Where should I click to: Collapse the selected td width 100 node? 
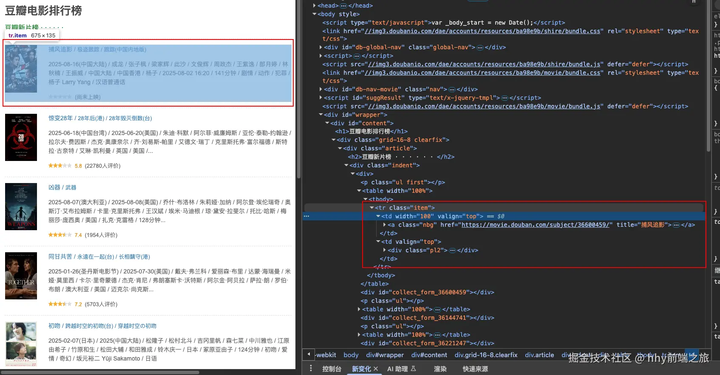(x=378, y=216)
